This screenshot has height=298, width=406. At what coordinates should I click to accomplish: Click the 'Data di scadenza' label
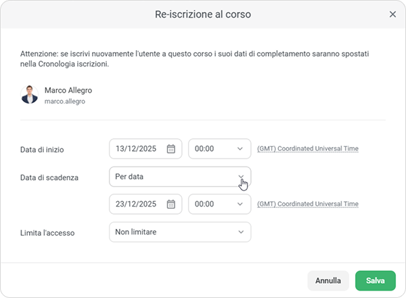pyautogui.click(x=49, y=177)
